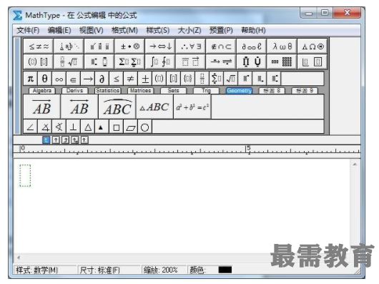Click the black color swatch in status bar
The image size is (379, 284).
click(x=225, y=270)
